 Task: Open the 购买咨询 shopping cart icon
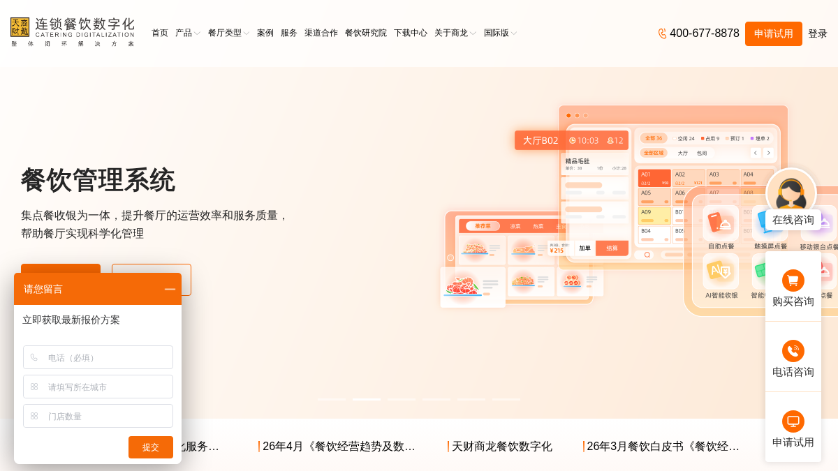pyautogui.click(x=793, y=281)
